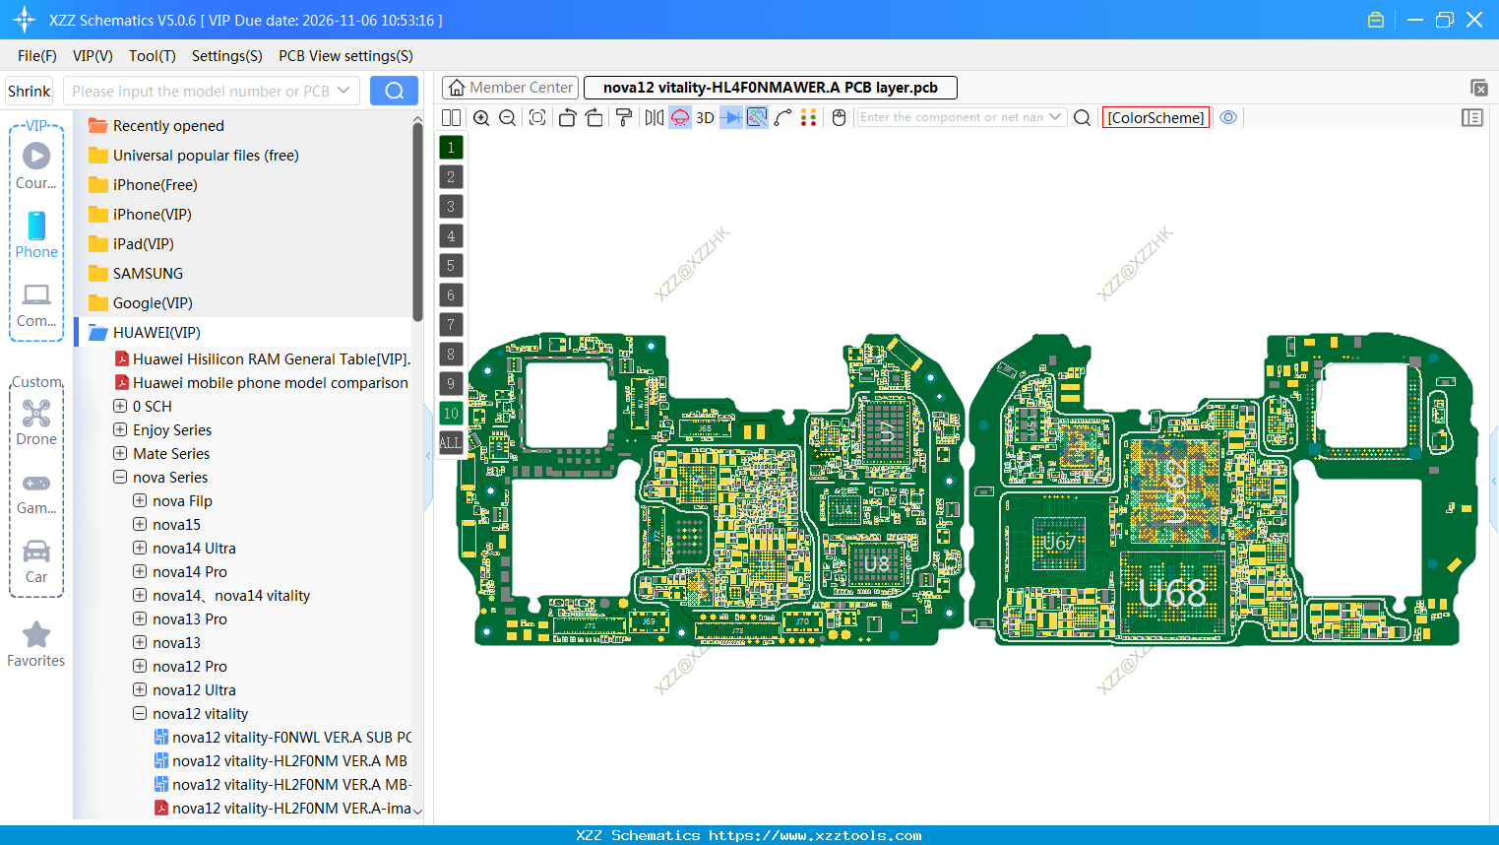Screen dimensions: 1499x845
Task: Toggle the eye visibility icon near ColorScheme
Action: pos(1227,117)
